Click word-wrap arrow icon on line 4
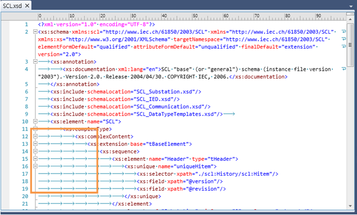 [x=344, y=69]
